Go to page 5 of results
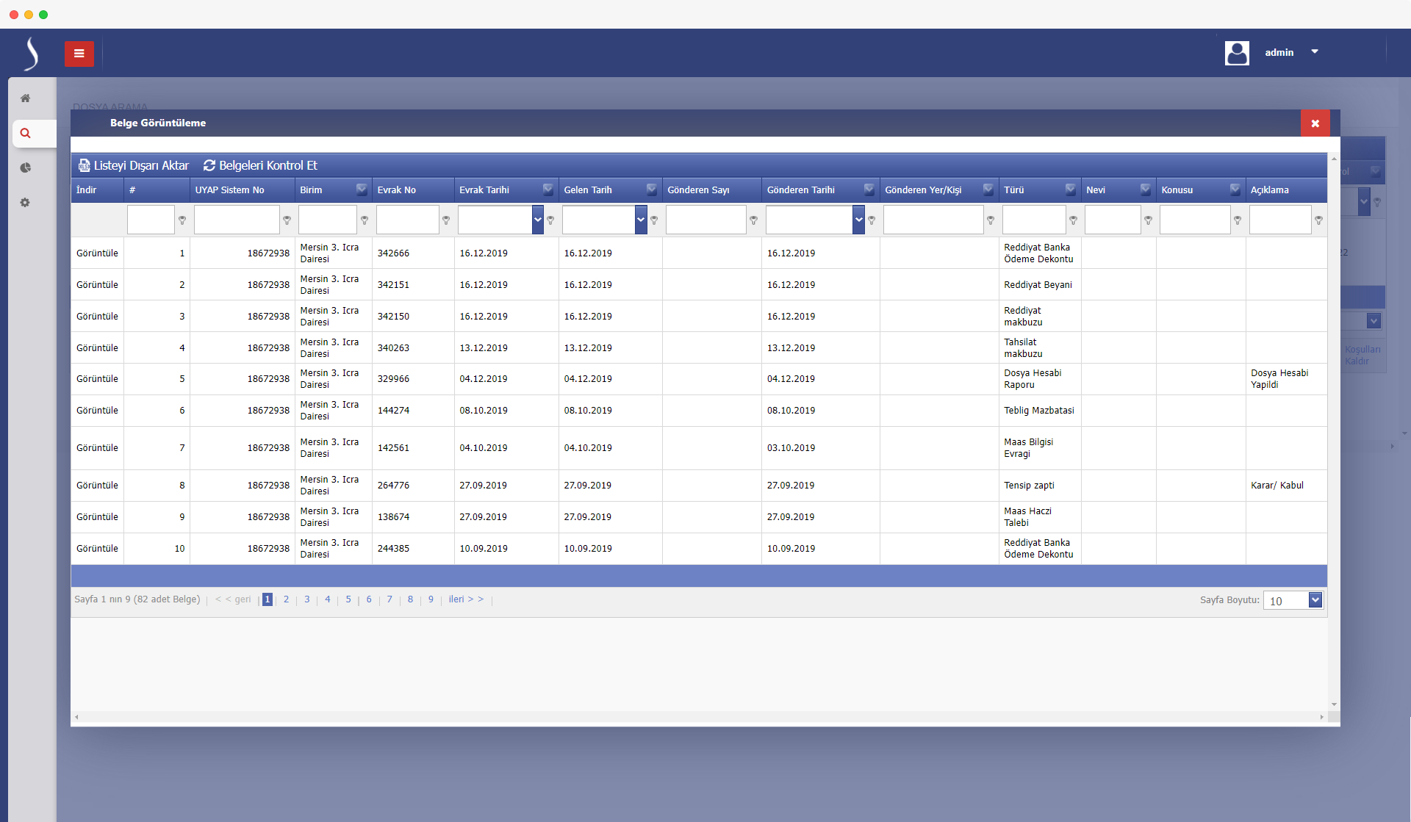This screenshot has height=822, width=1411. (348, 599)
